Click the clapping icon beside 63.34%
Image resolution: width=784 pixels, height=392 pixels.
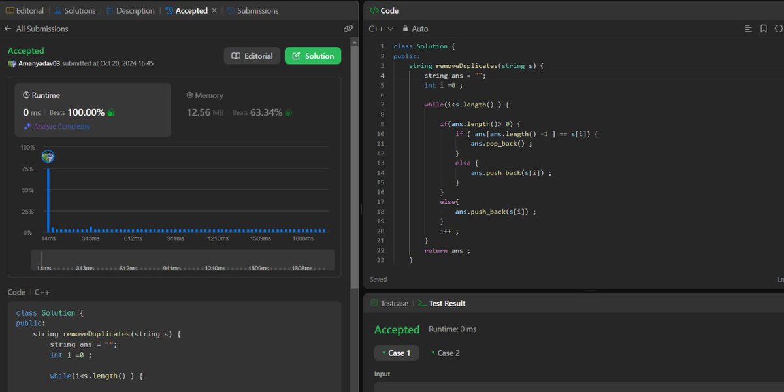point(288,112)
